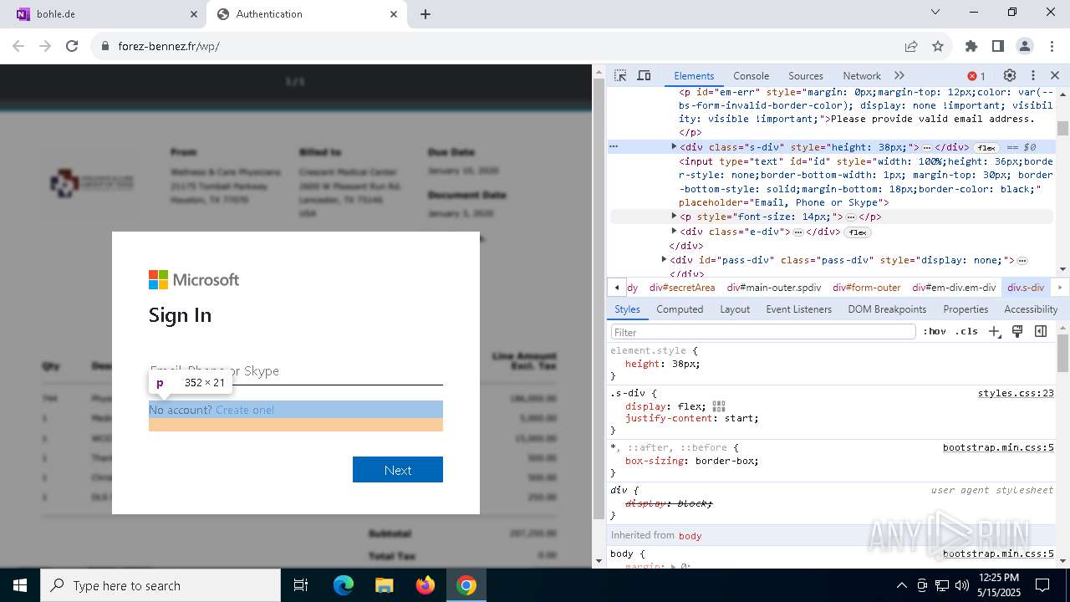Focus the Email, Phone or Skype field

(x=296, y=371)
